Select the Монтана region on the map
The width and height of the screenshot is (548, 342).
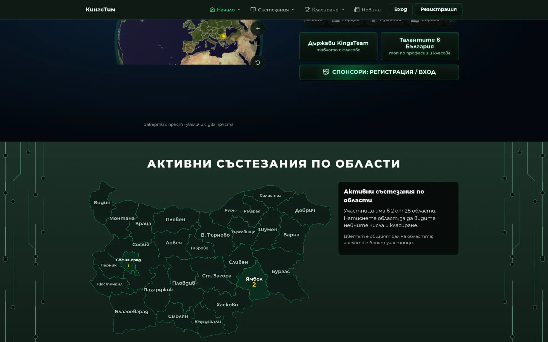(x=122, y=218)
